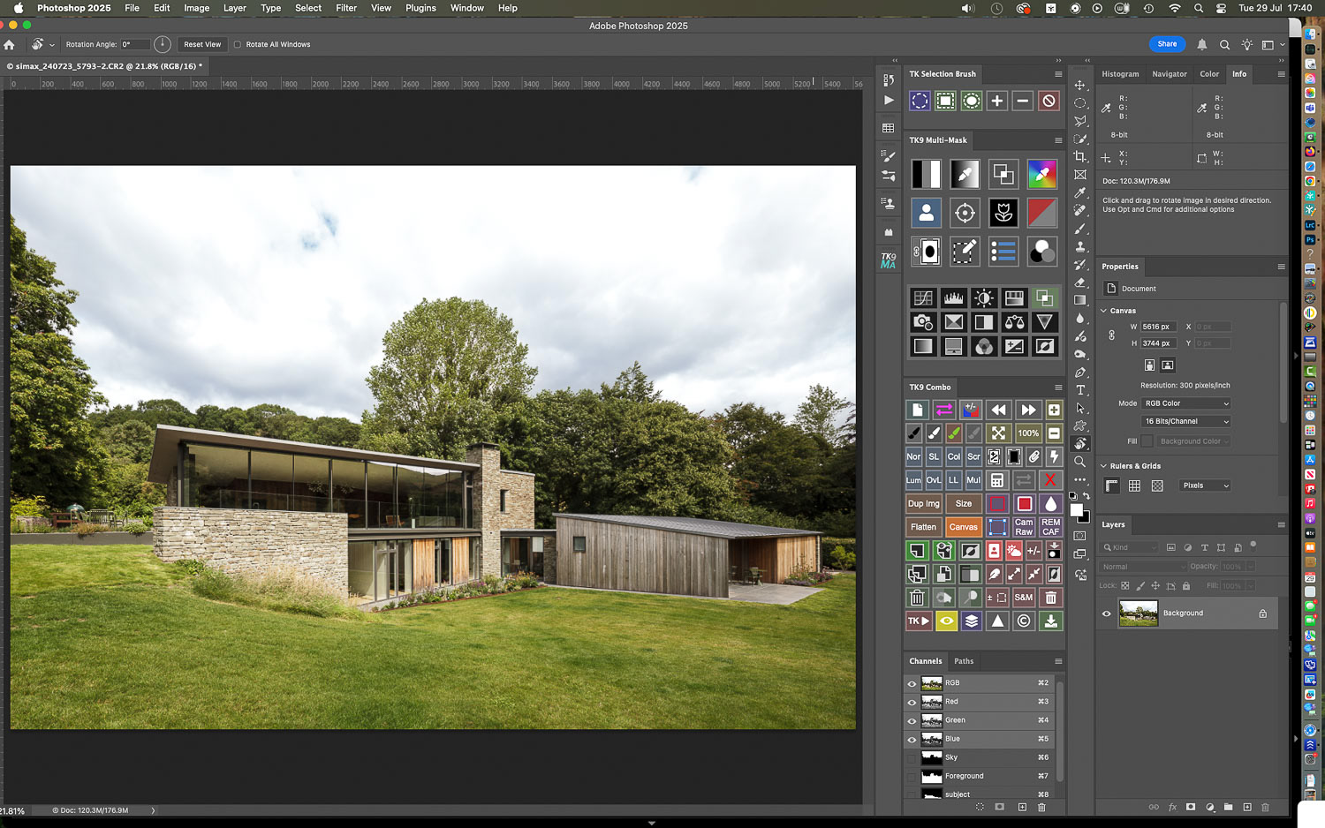Show the Sky channel visibility

pyautogui.click(x=912, y=757)
